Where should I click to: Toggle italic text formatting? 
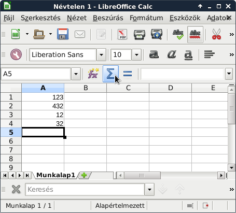(x=172, y=54)
